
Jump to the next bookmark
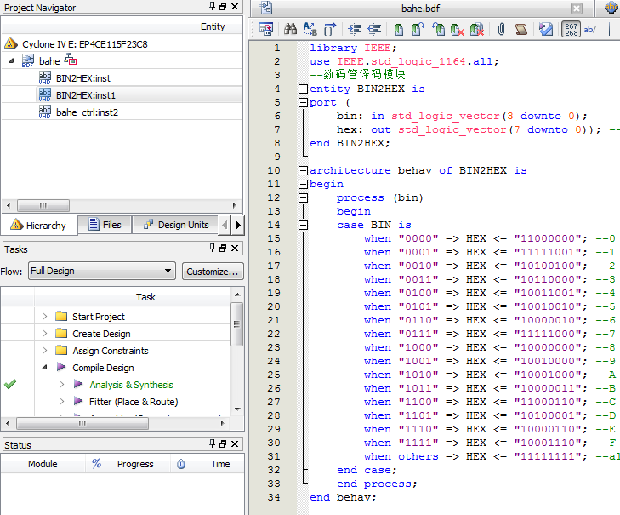tap(418, 29)
